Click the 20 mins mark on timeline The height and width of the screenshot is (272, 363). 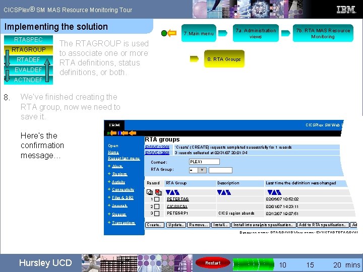tap(337, 265)
